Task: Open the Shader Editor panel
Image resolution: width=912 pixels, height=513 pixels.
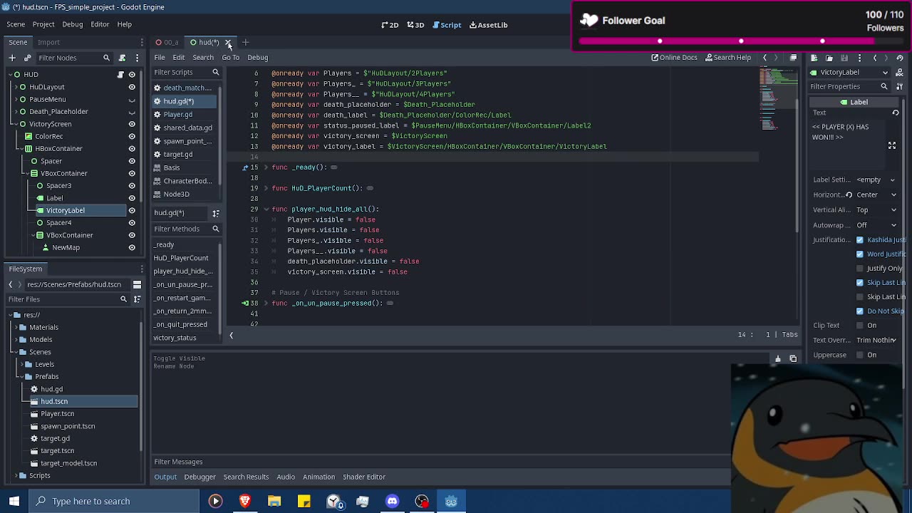Action: coord(364,477)
